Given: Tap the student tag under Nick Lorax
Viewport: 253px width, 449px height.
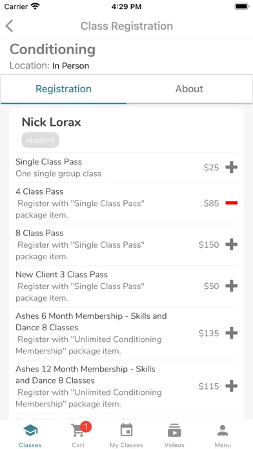Looking at the screenshot, I should [41, 140].
